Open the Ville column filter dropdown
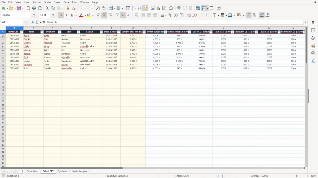Image resolution: width=318 pixels, height=178 pixels. coord(78,32)
